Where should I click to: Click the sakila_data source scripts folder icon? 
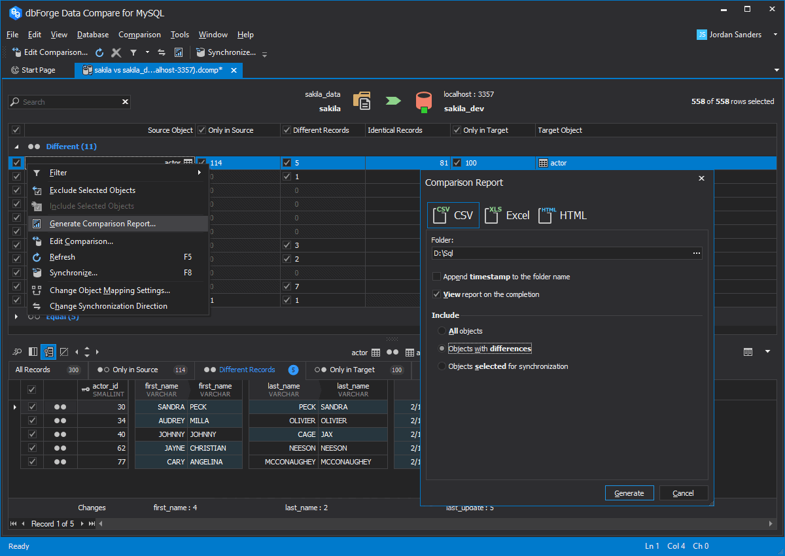click(x=362, y=101)
